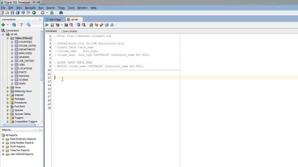Apply a filter in Connections panel

pos(21,25)
